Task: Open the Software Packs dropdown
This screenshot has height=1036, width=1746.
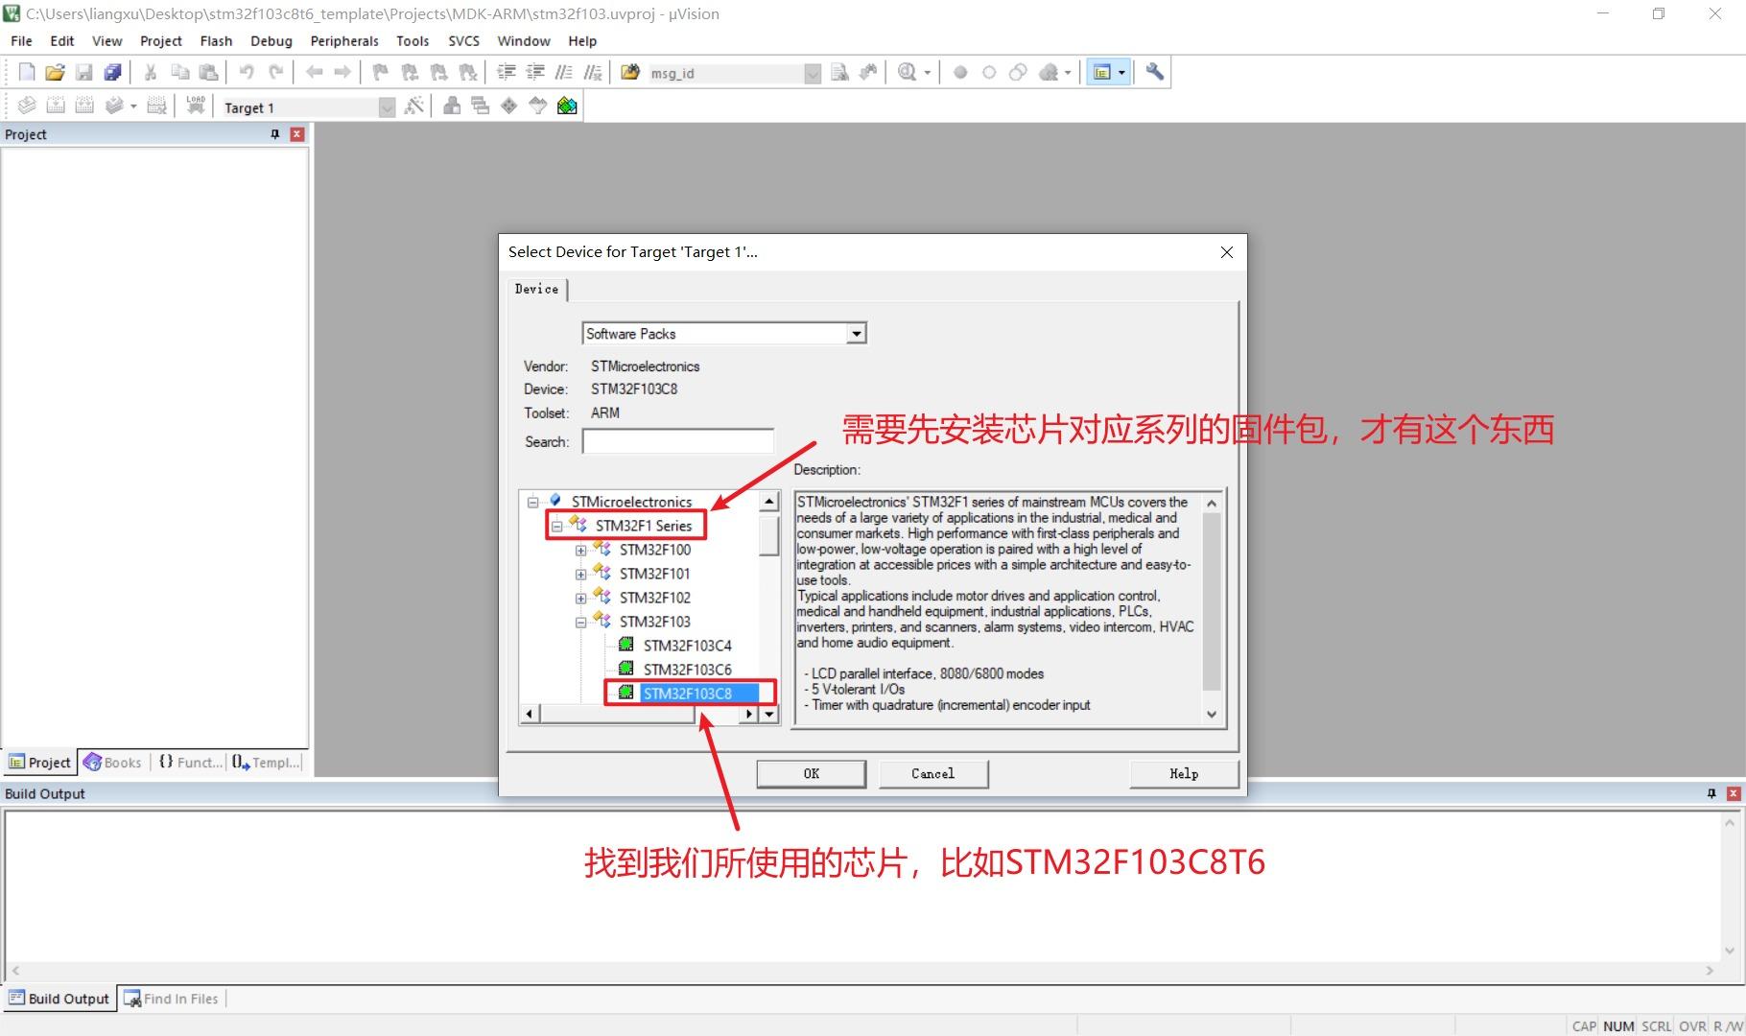Action: click(x=855, y=333)
